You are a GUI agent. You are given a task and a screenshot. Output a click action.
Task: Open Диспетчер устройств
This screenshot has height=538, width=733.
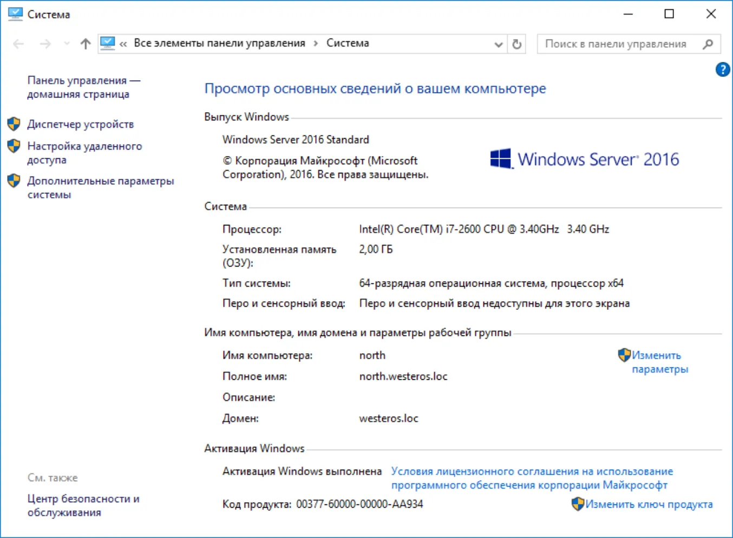(81, 124)
